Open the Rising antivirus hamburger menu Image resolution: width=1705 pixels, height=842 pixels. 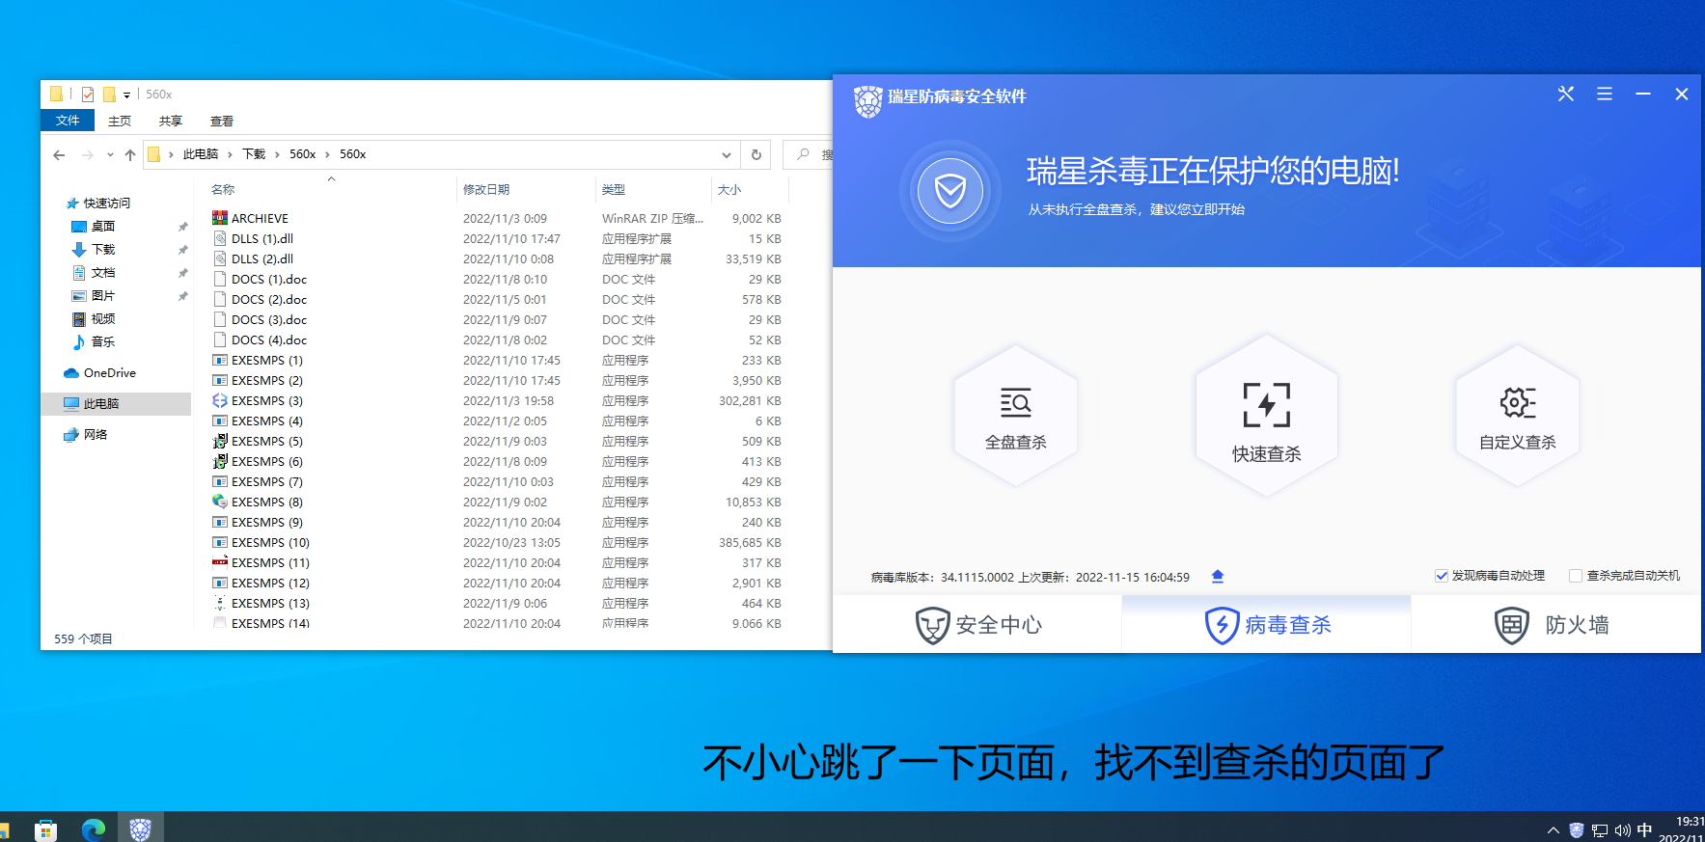pos(1605,95)
